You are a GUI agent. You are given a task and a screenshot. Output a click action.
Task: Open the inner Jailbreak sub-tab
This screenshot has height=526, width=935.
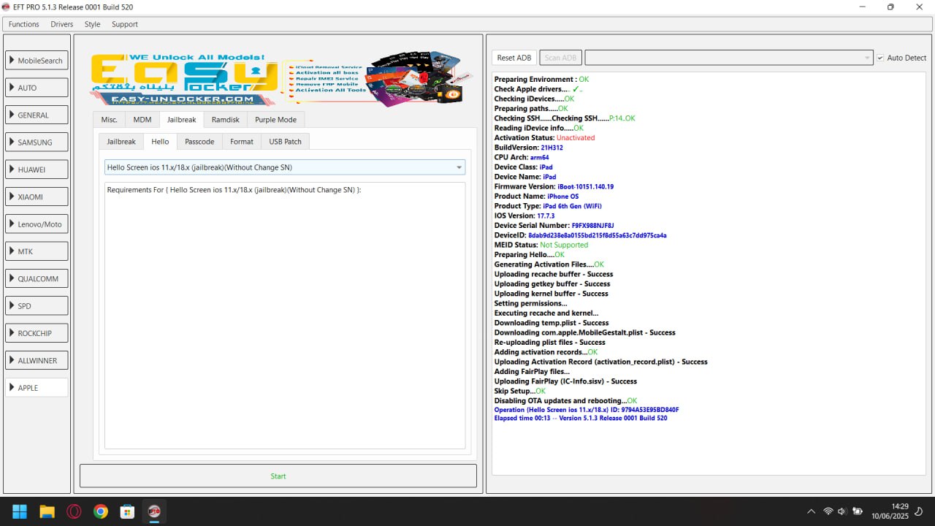coord(121,142)
